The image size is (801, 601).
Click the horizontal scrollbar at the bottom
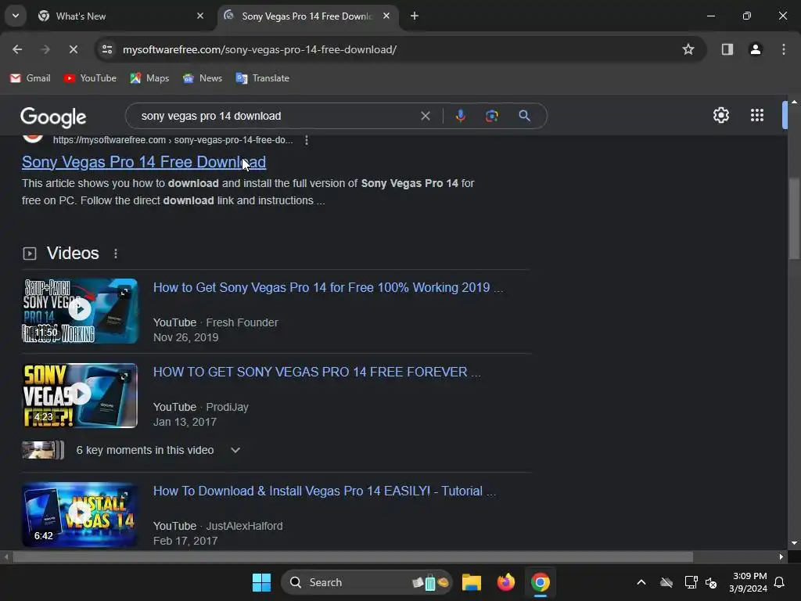pyautogui.click(x=353, y=557)
